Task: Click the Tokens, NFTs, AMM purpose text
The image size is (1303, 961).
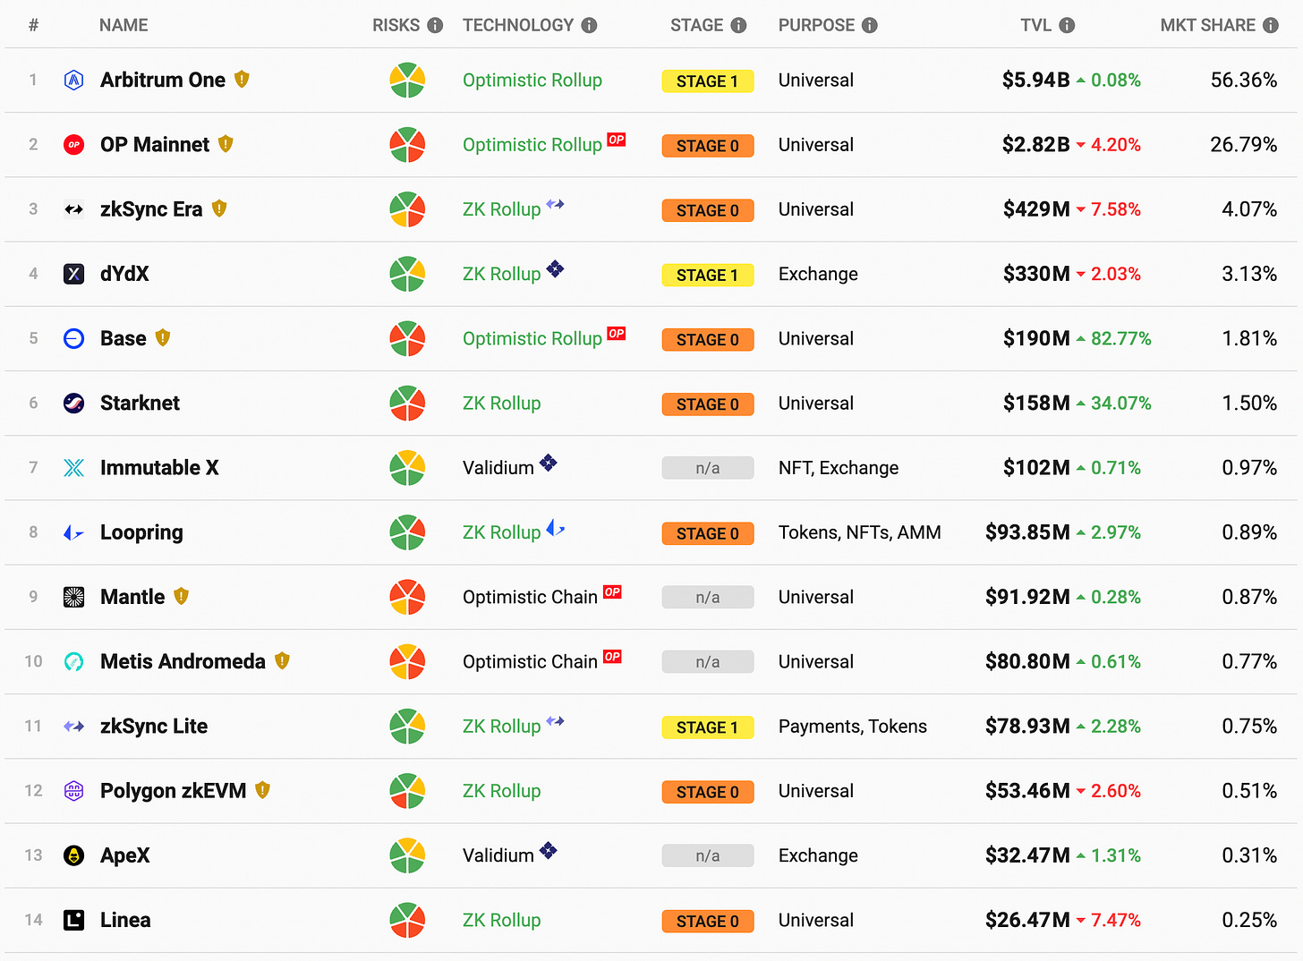Action: 860,532
